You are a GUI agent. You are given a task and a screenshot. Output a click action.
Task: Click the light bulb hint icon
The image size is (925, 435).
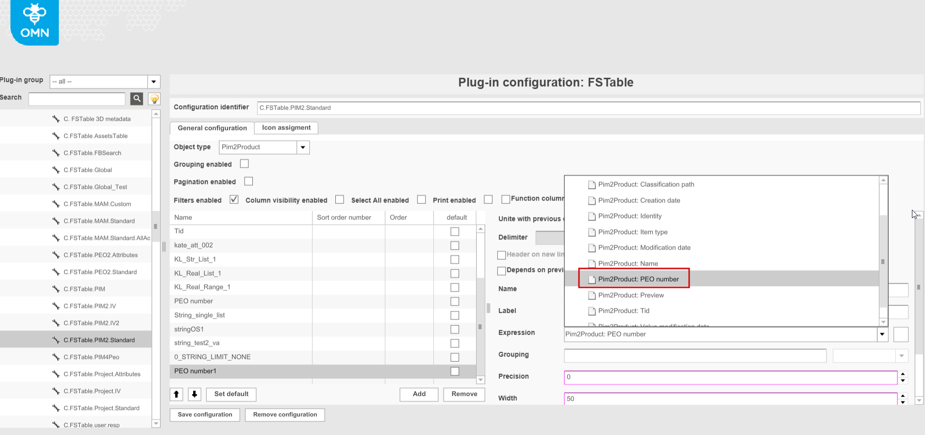click(x=154, y=99)
